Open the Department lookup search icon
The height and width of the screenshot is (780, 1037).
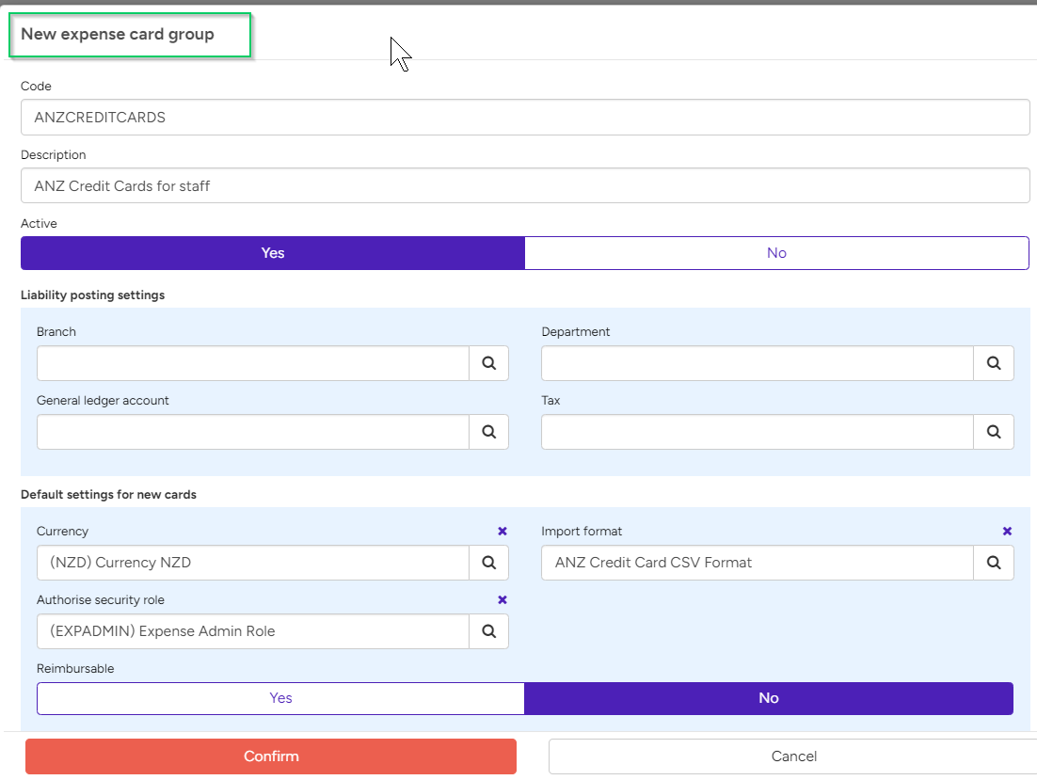click(x=994, y=363)
